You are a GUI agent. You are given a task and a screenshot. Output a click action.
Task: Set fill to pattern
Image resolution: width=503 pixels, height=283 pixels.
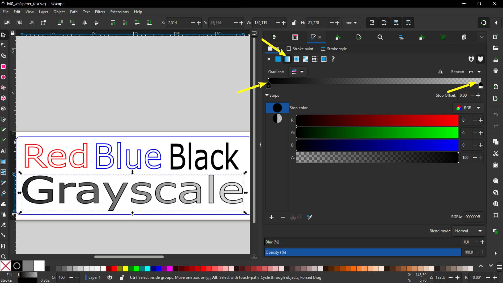(314, 59)
